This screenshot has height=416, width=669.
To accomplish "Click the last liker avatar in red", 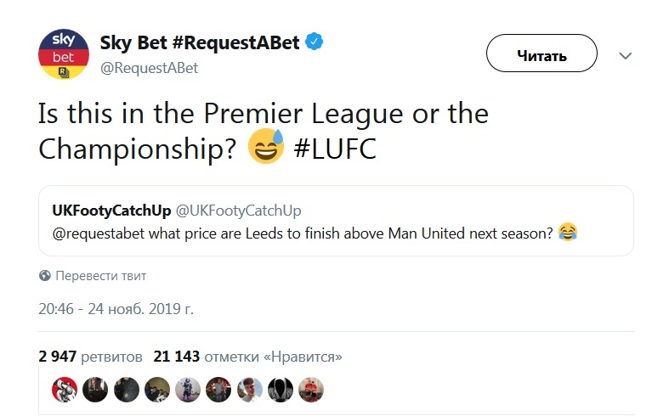I will click(x=310, y=389).
